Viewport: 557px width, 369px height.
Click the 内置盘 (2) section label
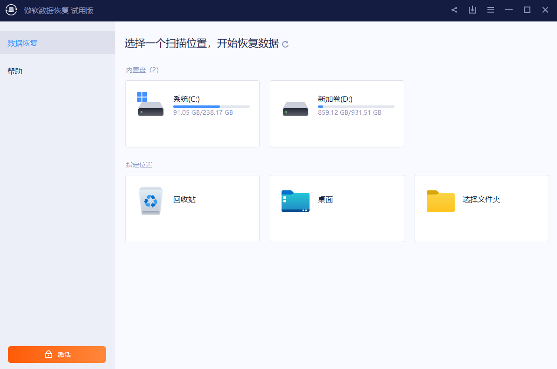click(x=142, y=70)
